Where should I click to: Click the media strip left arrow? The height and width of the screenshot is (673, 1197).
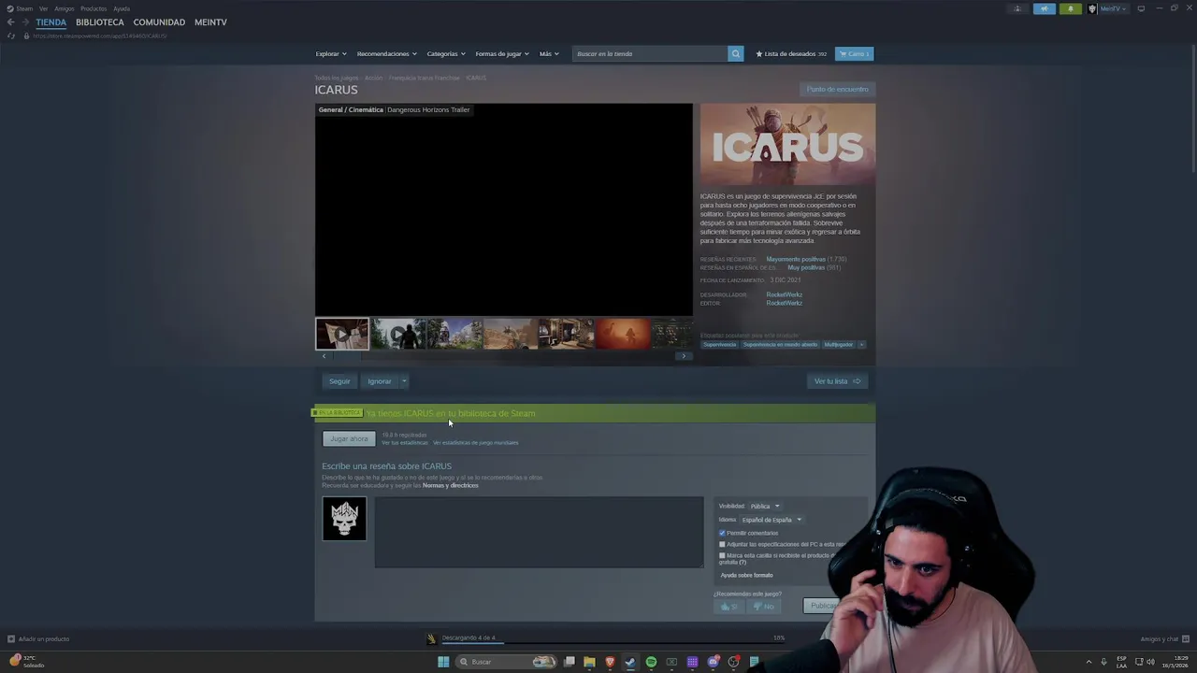click(x=324, y=356)
